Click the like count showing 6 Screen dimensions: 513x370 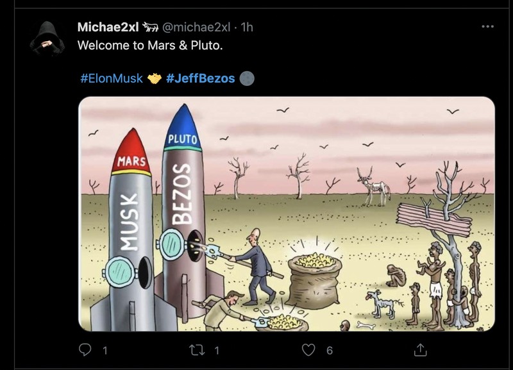click(x=324, y=351)
